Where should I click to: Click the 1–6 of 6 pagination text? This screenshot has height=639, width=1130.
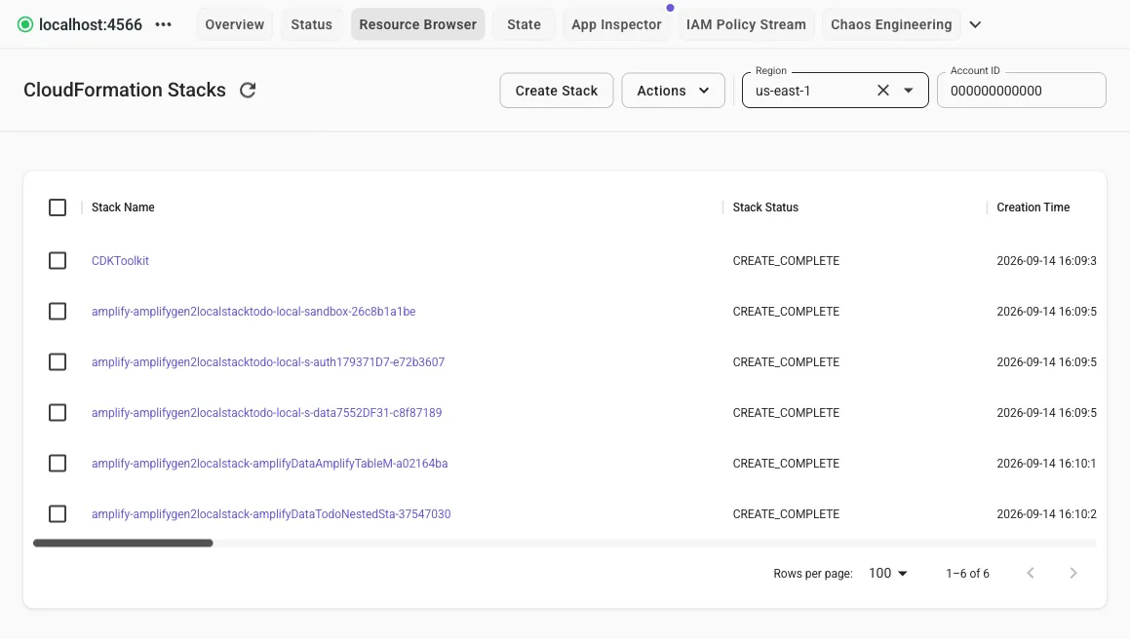(x=968, y=574)
